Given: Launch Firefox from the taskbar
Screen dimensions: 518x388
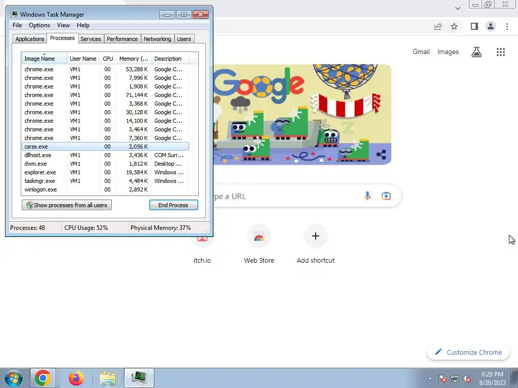Looking at the screenshot, I should coord(76,378).
